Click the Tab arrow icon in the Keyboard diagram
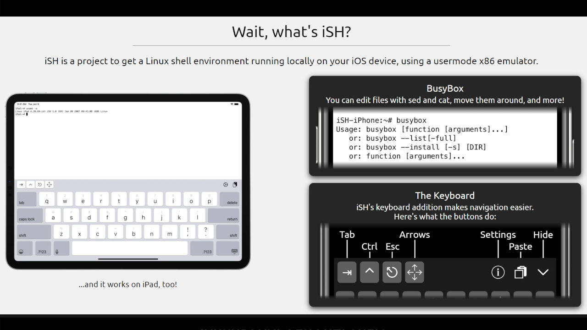 pos(347,272)
